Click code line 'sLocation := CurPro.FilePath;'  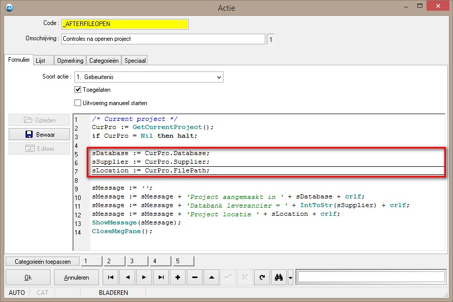coord(150,170)
